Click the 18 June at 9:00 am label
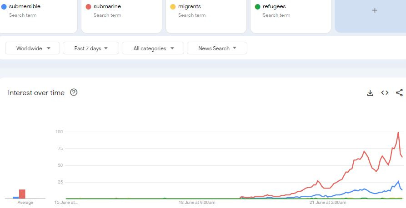This screenshot has height=208, width=406. 197,203
